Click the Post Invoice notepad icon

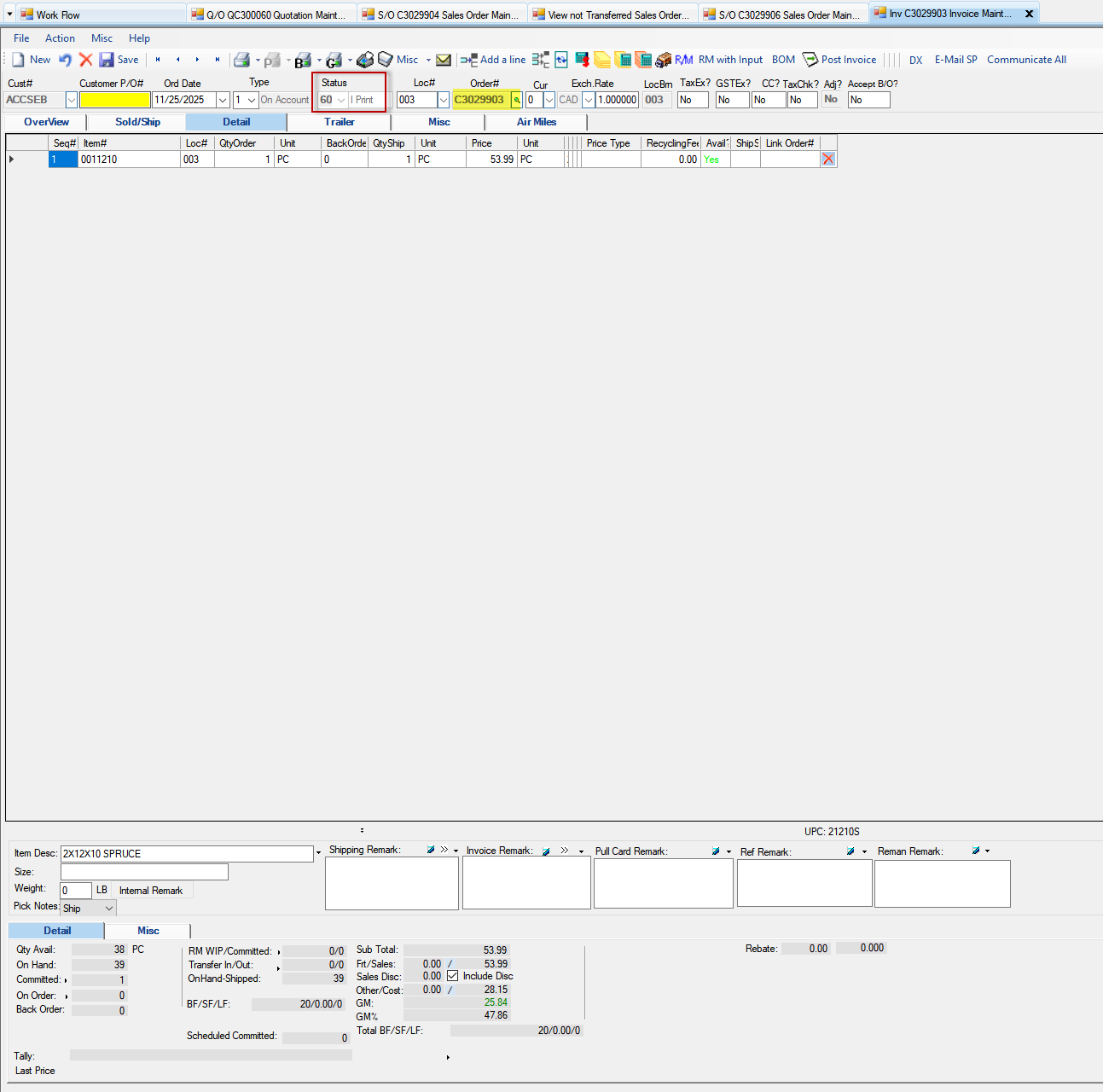pos(809,60)
